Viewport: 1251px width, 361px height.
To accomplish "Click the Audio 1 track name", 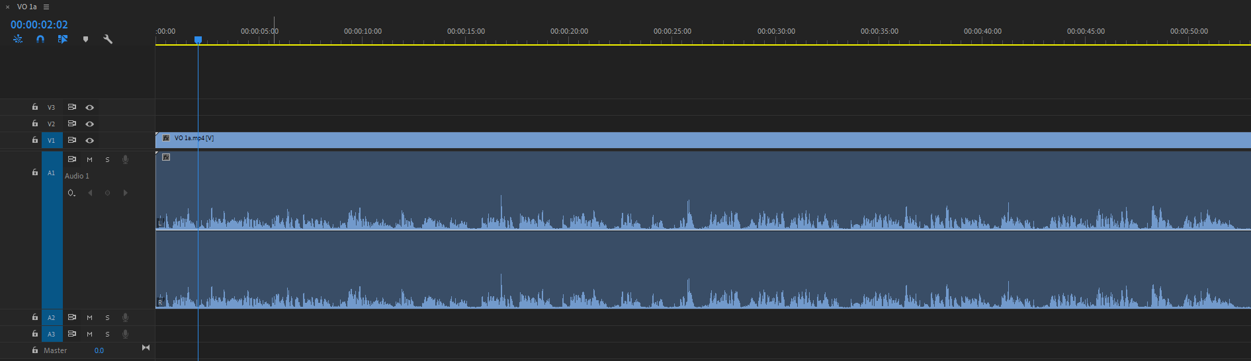I will [x=77, y=176].
